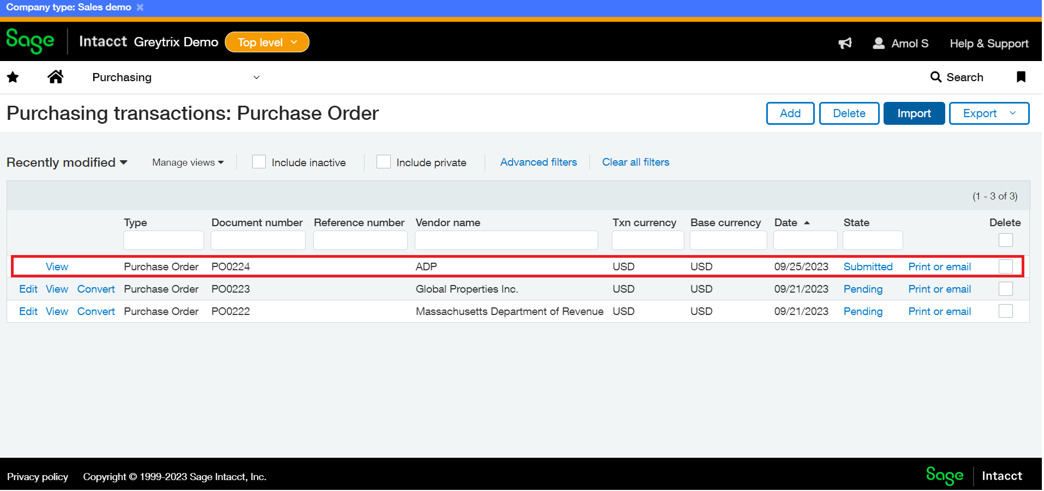Image resolution: width=1044 pixels, height=491 pixels.
Task: Dismiss the Company type Sales demo banner
Action: point(140,7)
